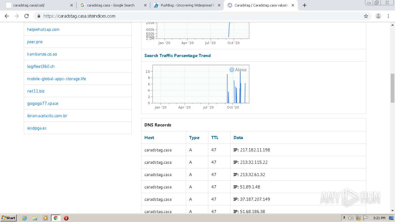Switch to the PushBug Uncovering Widespread tab

pyautogui.click(x=187, y=5)
